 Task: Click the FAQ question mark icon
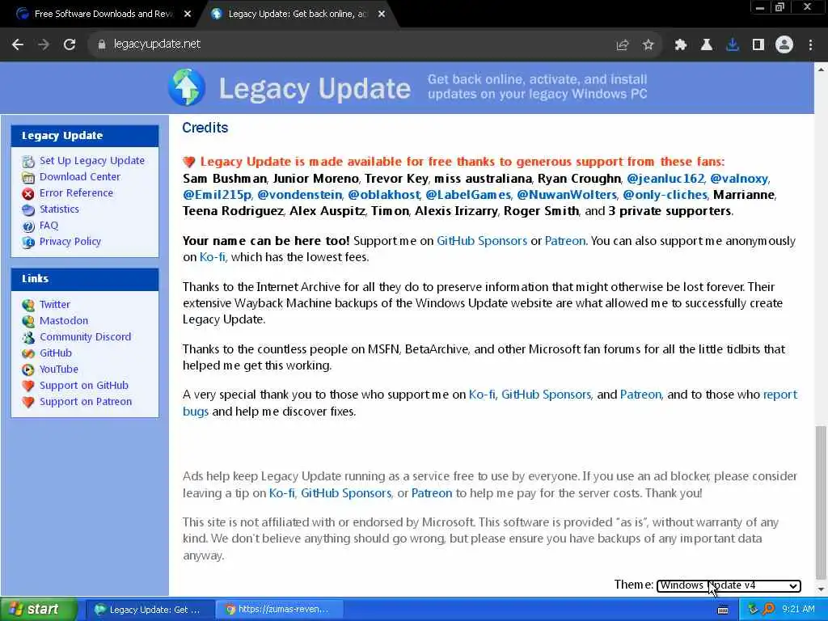point(28,226)
